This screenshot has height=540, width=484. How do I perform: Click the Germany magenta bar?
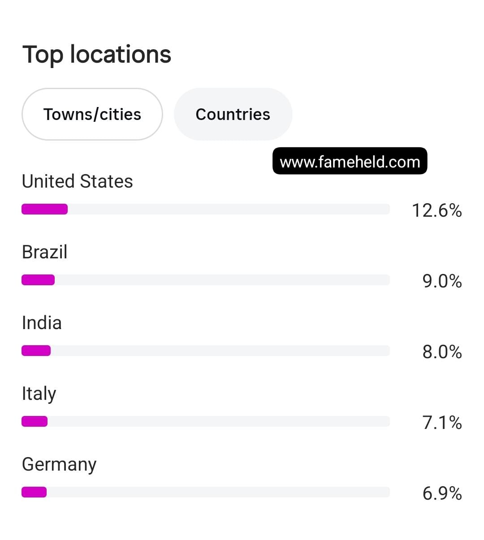coord(34,492)
